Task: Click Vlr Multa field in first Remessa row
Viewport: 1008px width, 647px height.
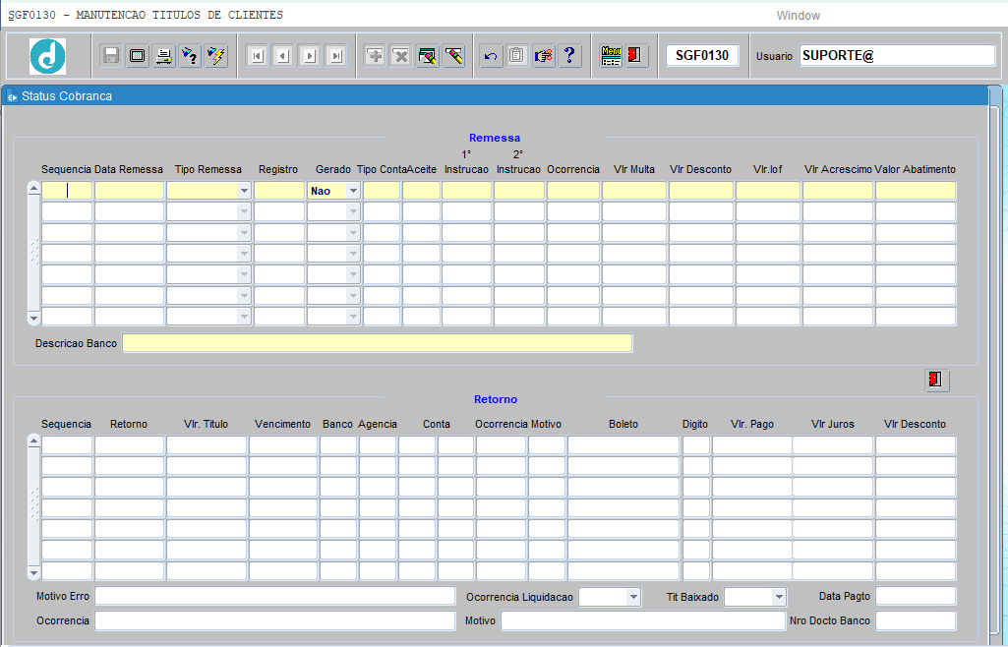Action: pos(634,191)
